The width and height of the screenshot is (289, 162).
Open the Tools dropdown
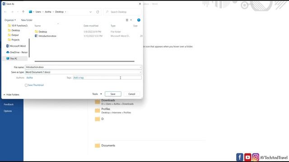click(x=97, y=94)
